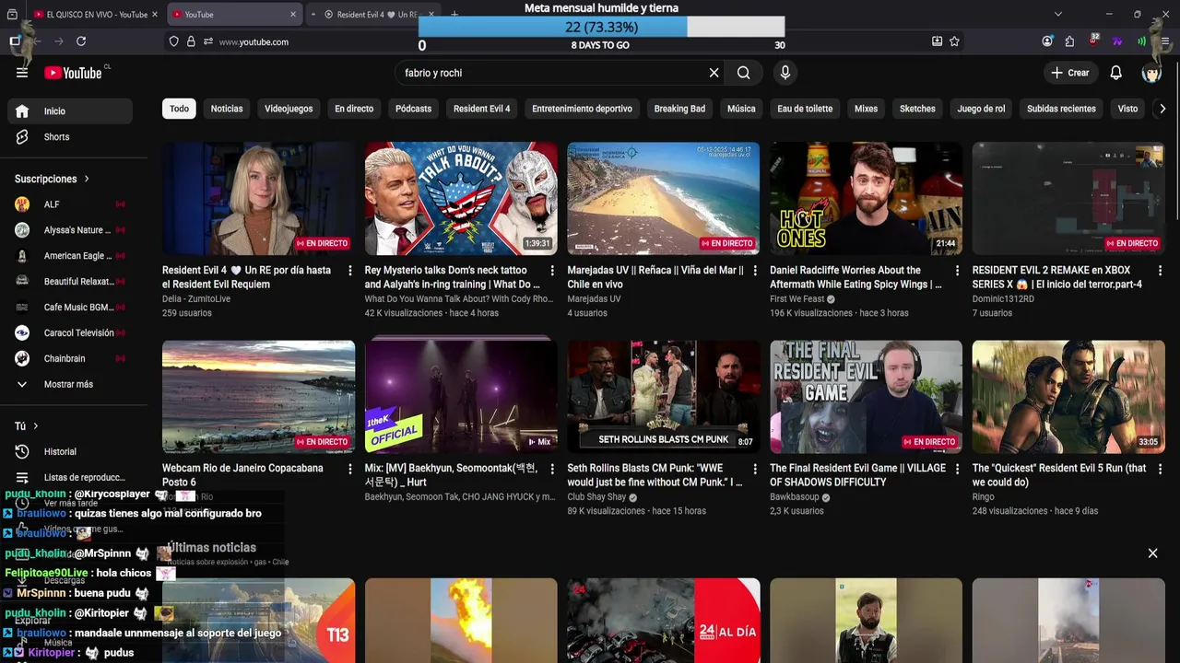This screenshot has height=663, width=1180.
Task: Open the notifications bell
Action: coord(1115,73)
